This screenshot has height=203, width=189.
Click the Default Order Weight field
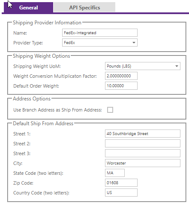[121, 86]
